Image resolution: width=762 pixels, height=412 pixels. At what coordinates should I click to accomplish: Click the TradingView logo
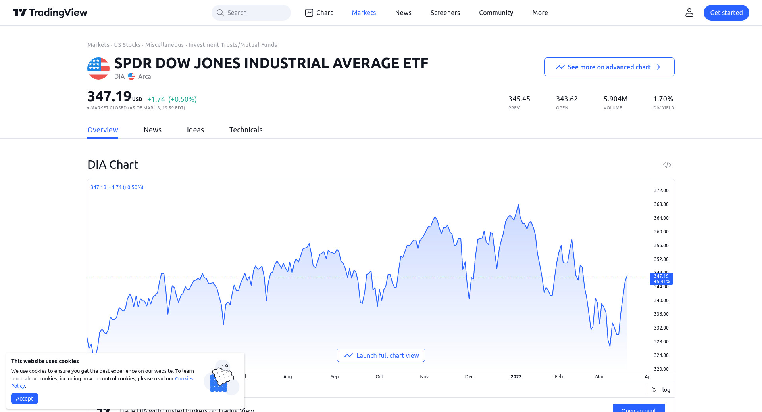pyautogui.click(x=50, y=13)
